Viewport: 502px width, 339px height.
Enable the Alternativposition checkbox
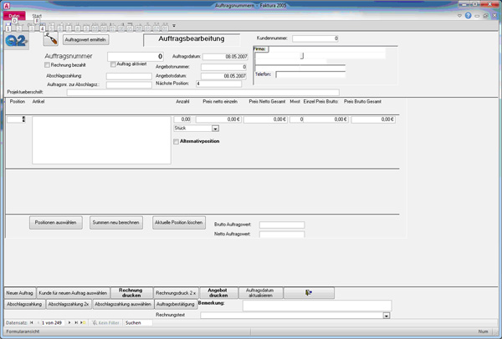[x=176, y=142]
